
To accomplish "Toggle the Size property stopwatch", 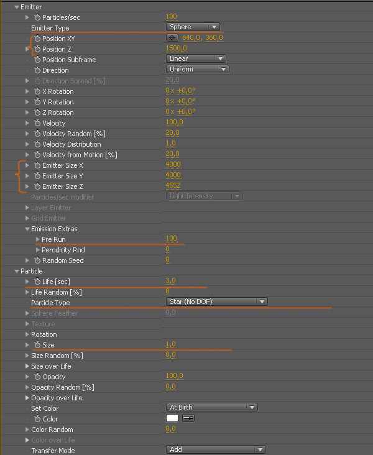I will (37, 345).
